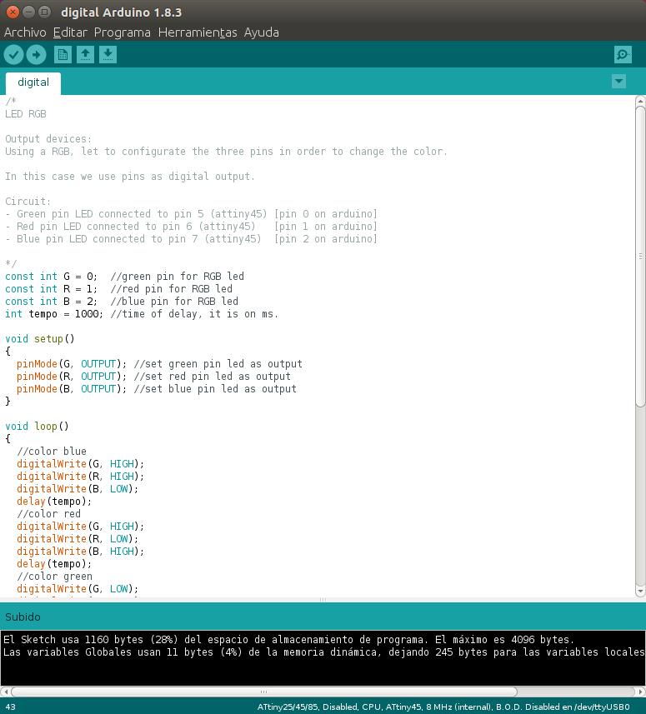Click the console scroll left arrow
This screenshot has width=646, height=714.
(5, 692)
